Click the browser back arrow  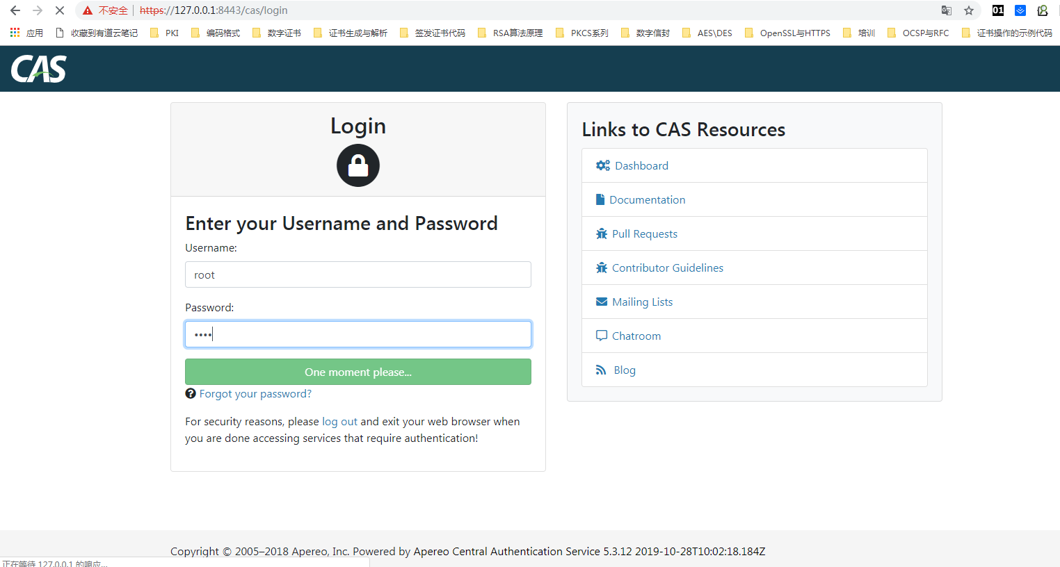[15, 10]
